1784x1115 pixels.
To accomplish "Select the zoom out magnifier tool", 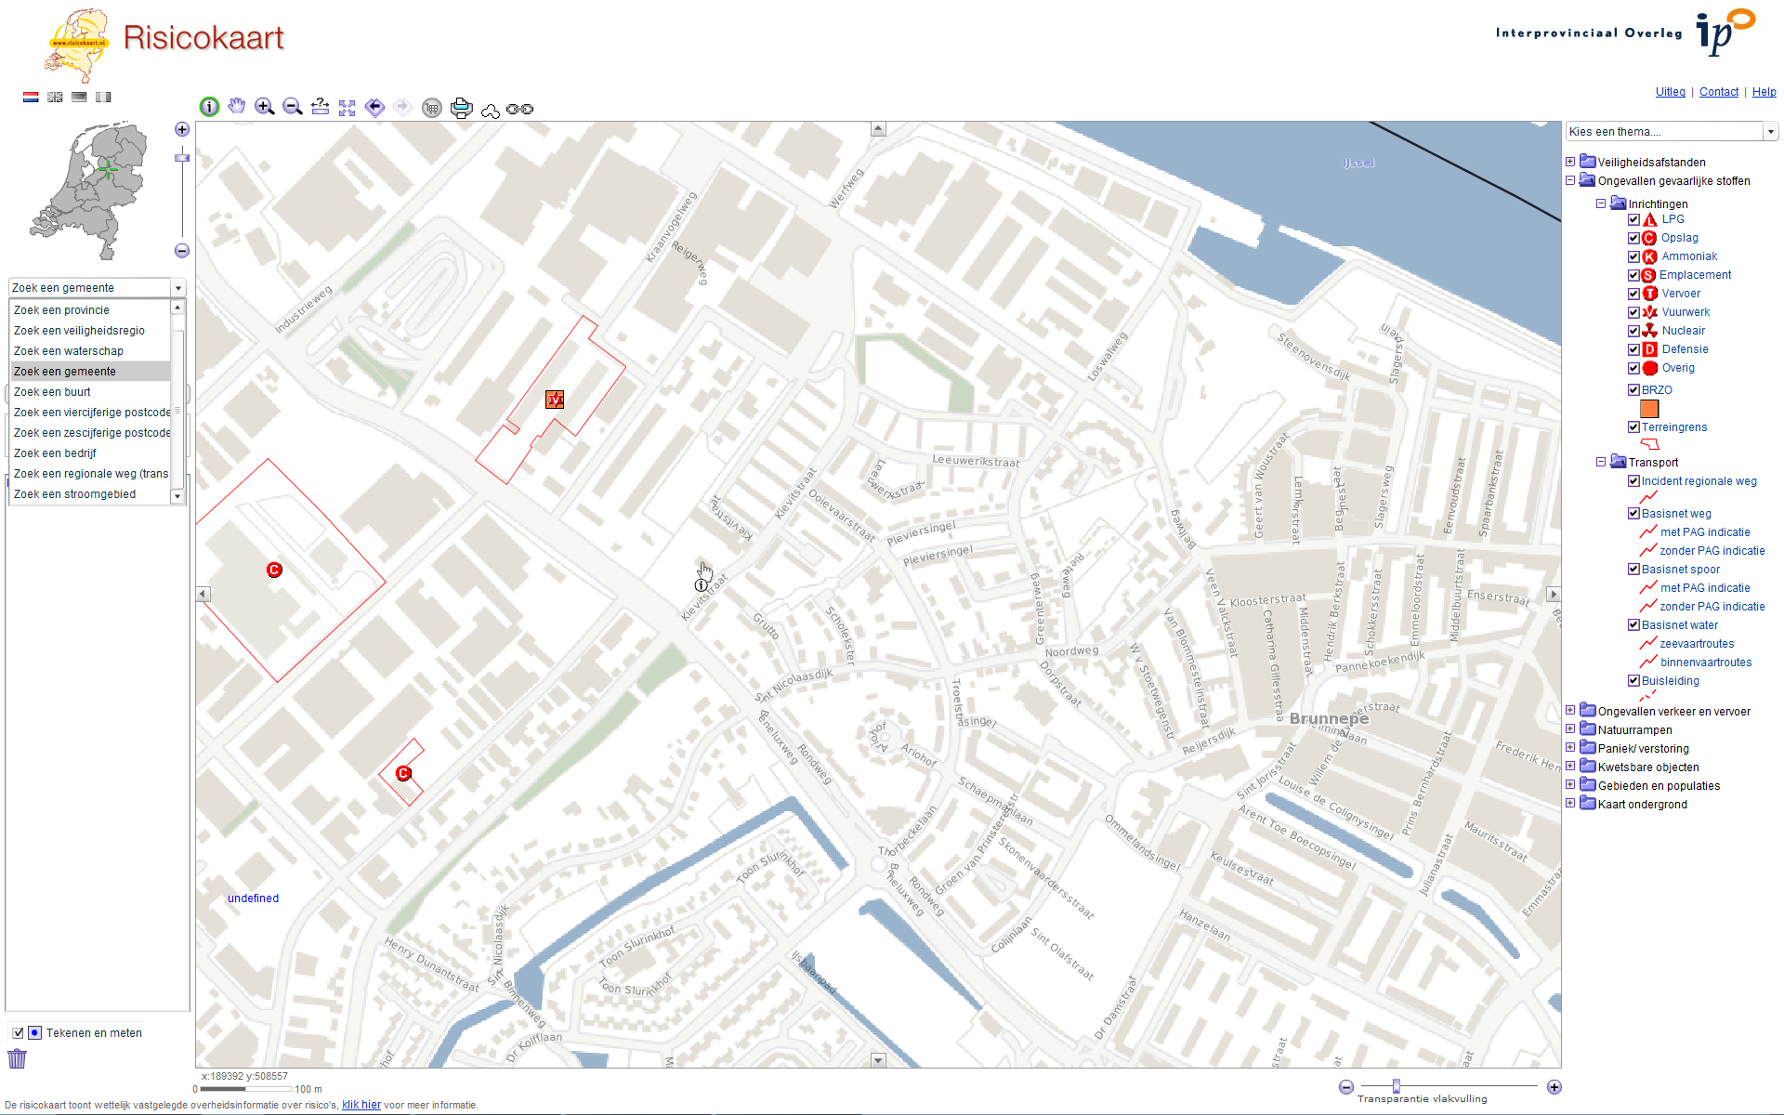I will [x=293, y=108].
